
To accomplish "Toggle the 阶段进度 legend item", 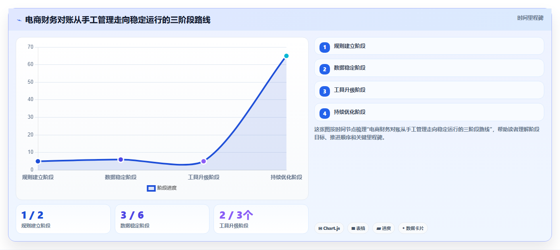I will tap(162, 188).
